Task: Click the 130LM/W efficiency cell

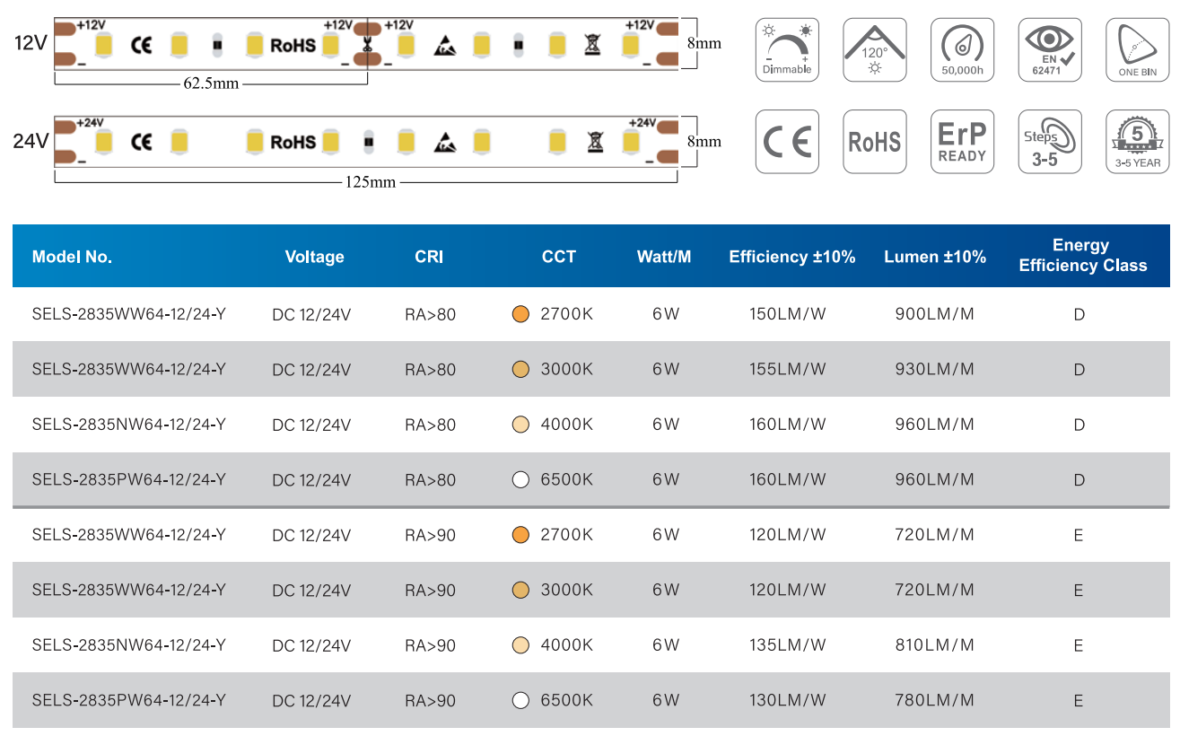Action: click(788, 700)
